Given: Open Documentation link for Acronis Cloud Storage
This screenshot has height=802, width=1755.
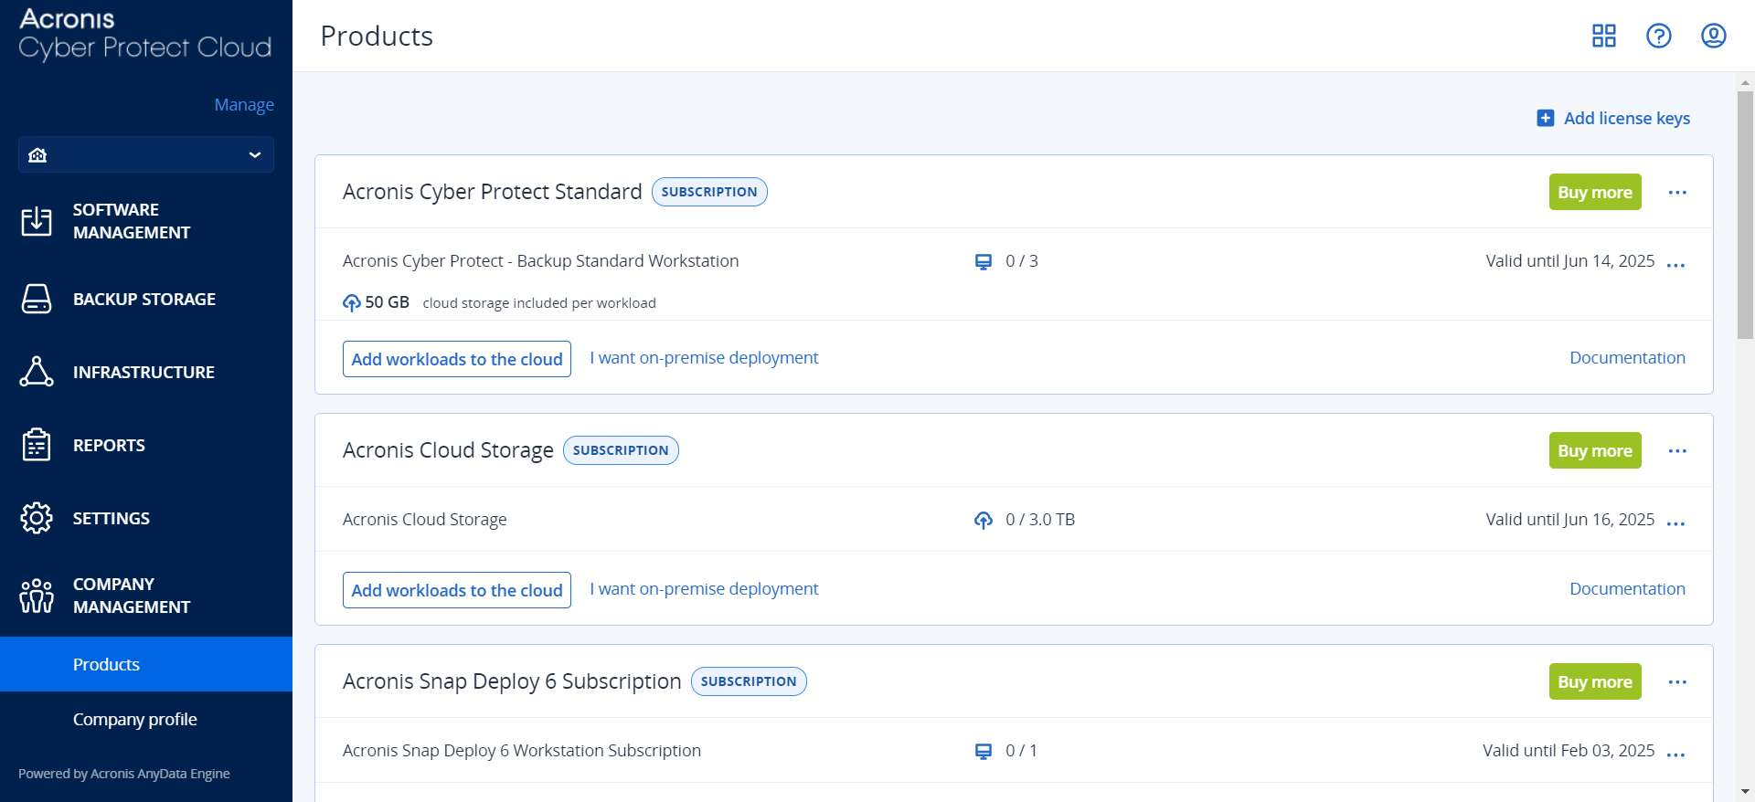Looking at the screenshot, I should tap(1626, 589).
